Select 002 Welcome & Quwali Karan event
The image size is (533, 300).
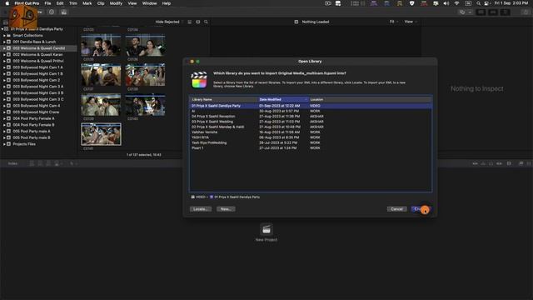point(37,55)
